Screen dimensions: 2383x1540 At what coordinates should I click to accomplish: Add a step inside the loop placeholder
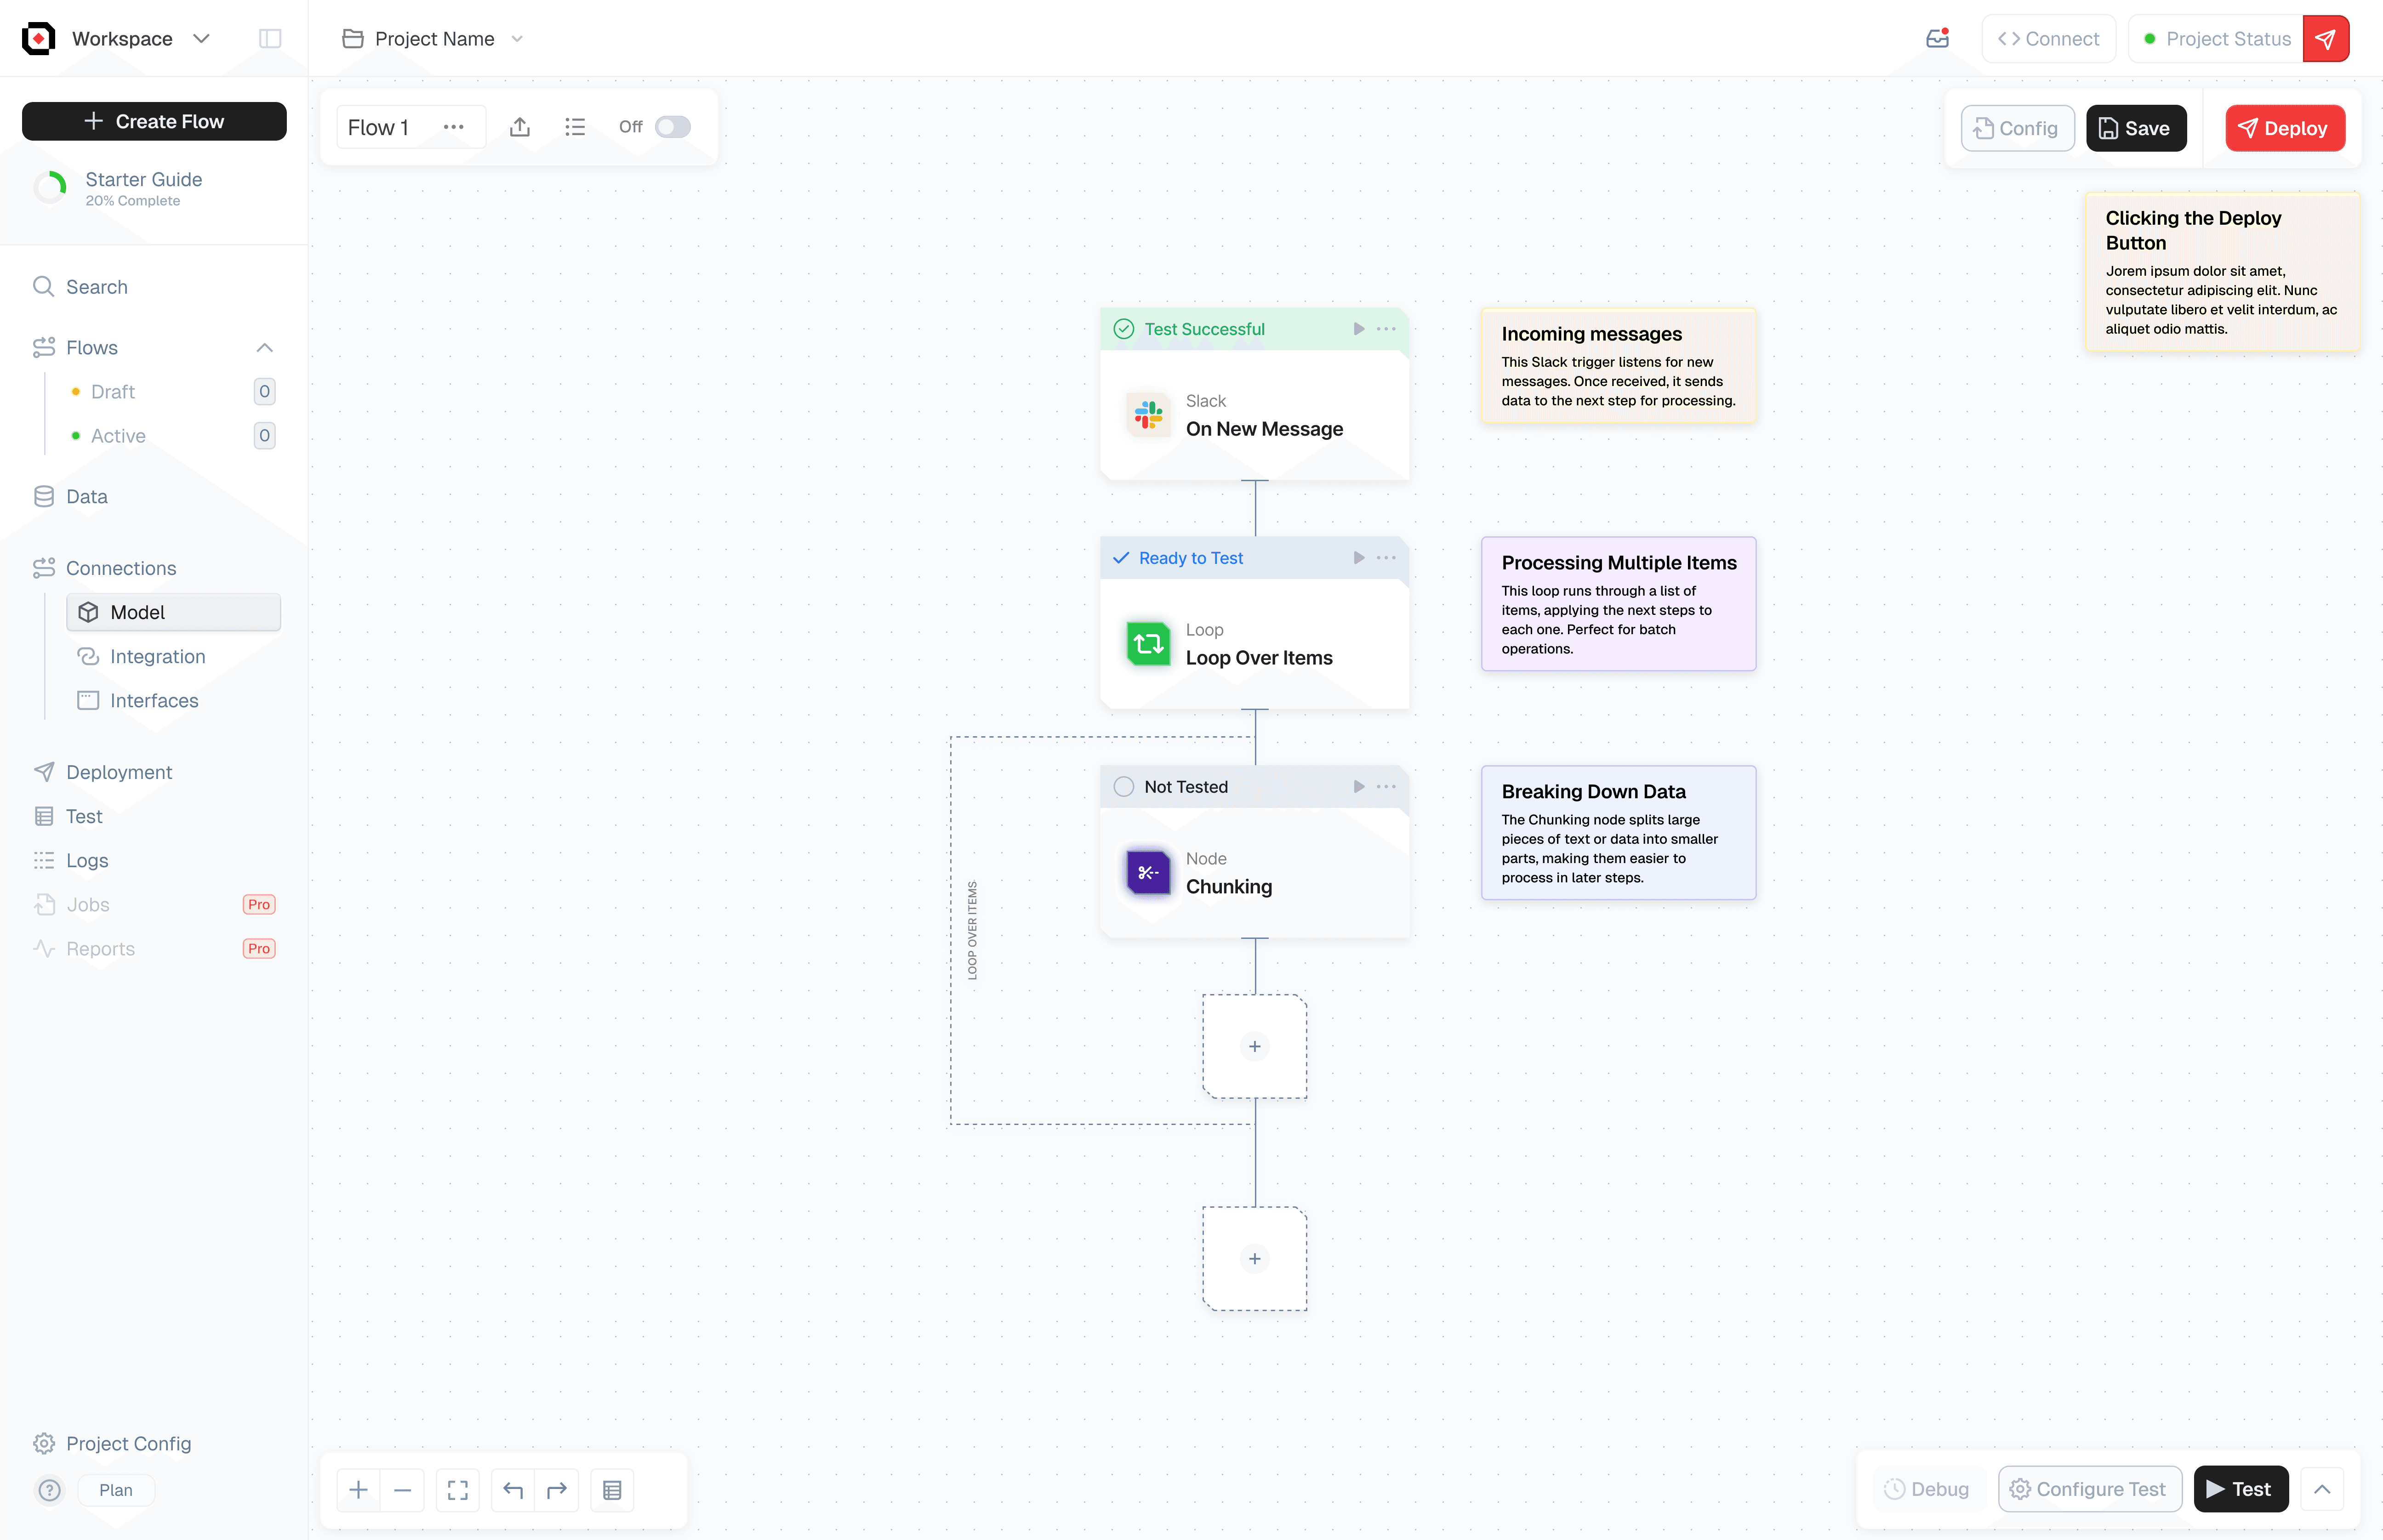tap(1254, 1046)
